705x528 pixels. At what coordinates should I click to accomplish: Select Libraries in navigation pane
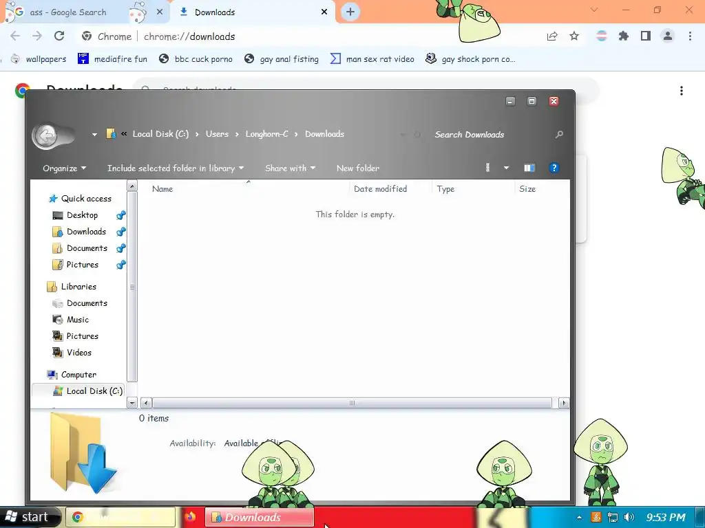pos(72,287)
